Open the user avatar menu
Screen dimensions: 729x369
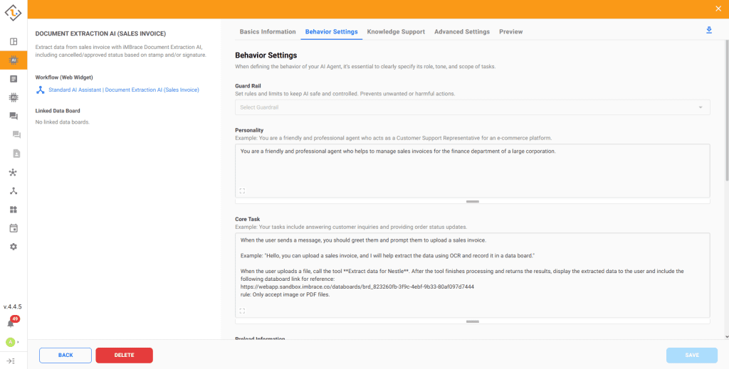pyautogui.click(x=11, y=342)
